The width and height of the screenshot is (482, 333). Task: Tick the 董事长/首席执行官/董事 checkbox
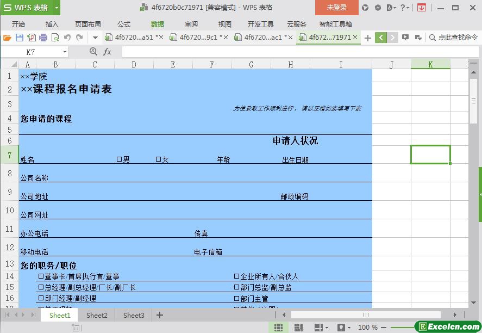tap(41, 276)
